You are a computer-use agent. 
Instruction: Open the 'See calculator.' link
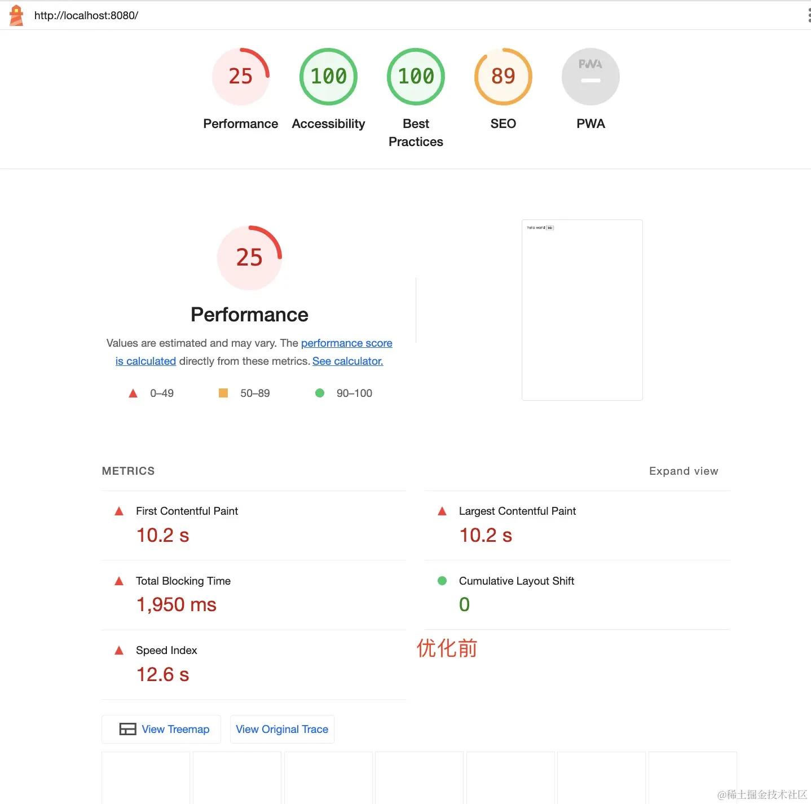[348, 361]
